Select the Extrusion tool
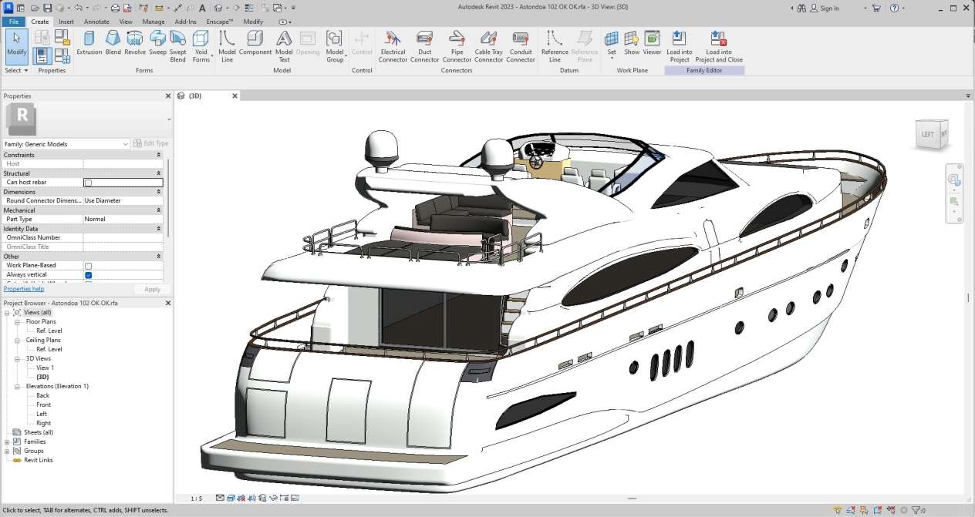The image size is (975, 517). (89, 43)
